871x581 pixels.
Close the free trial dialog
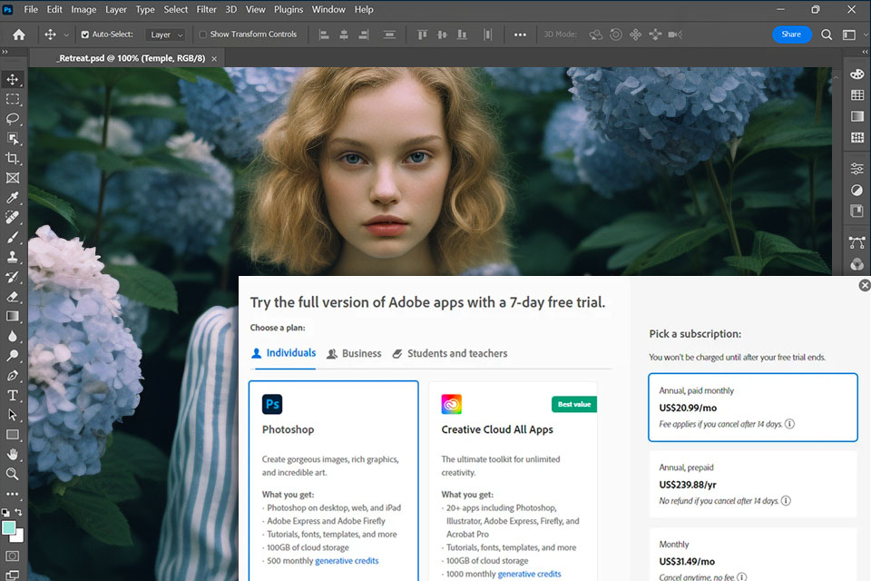point(865,285)
